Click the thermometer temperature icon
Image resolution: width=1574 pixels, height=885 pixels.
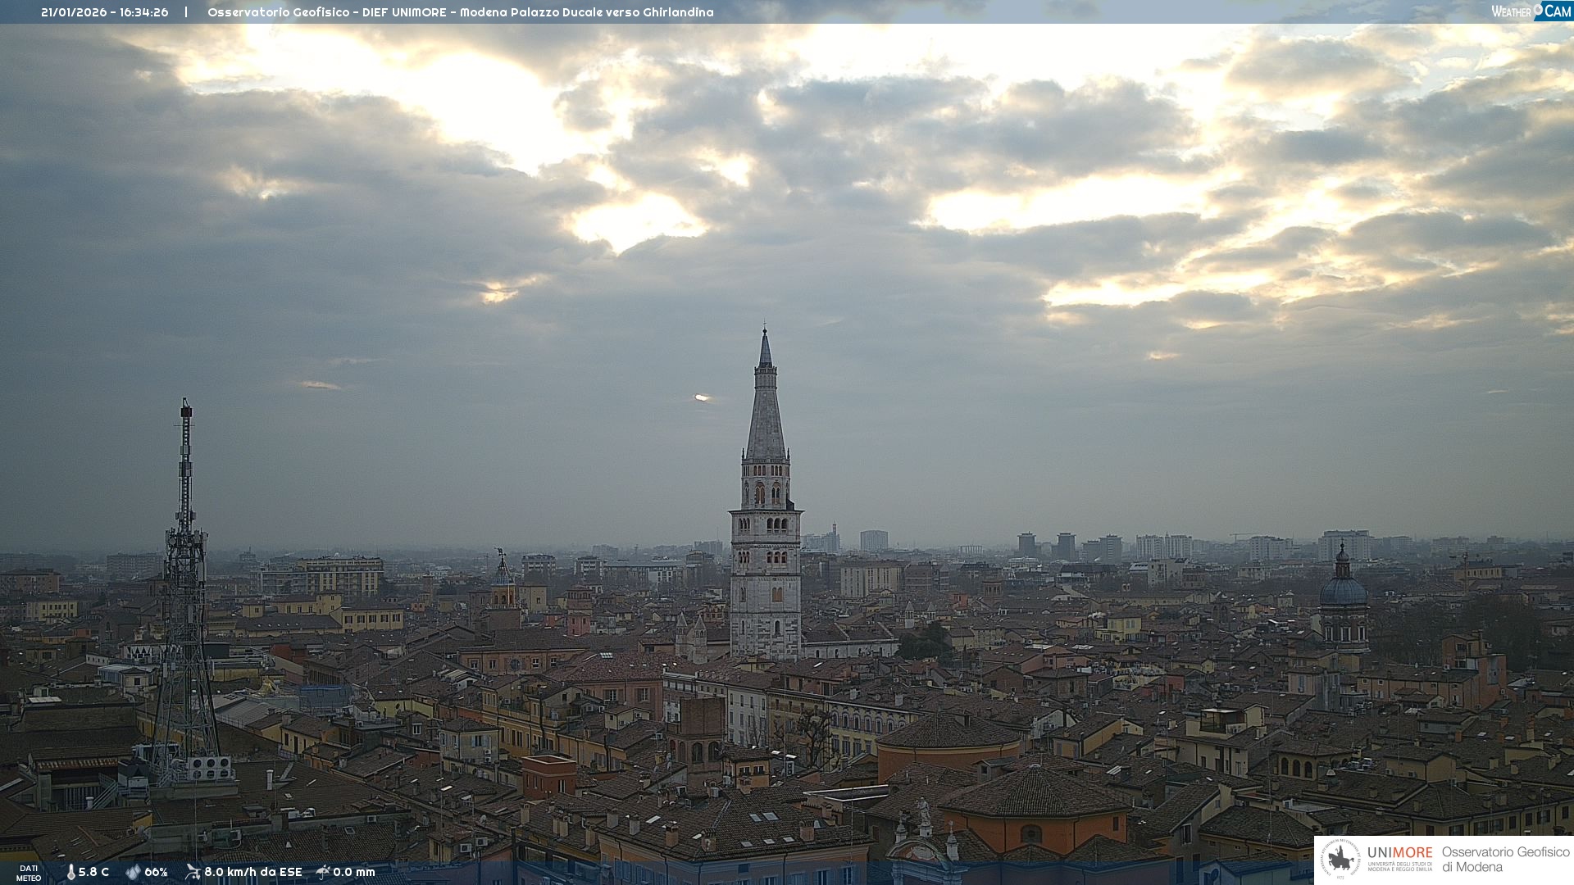point(71,873)
